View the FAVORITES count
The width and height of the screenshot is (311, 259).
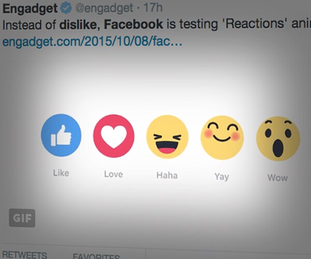coord(96,256)
